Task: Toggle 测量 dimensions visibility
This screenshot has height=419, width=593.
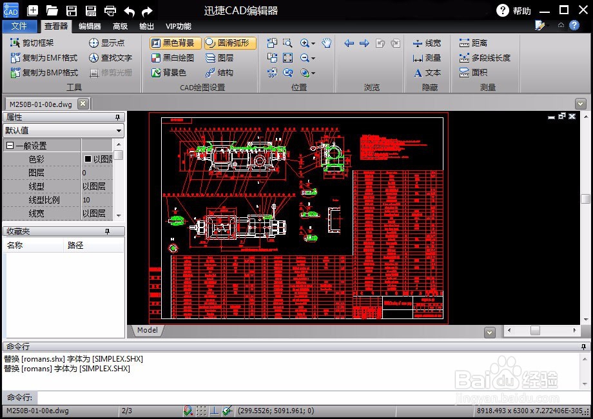Action: coord(427,57)
